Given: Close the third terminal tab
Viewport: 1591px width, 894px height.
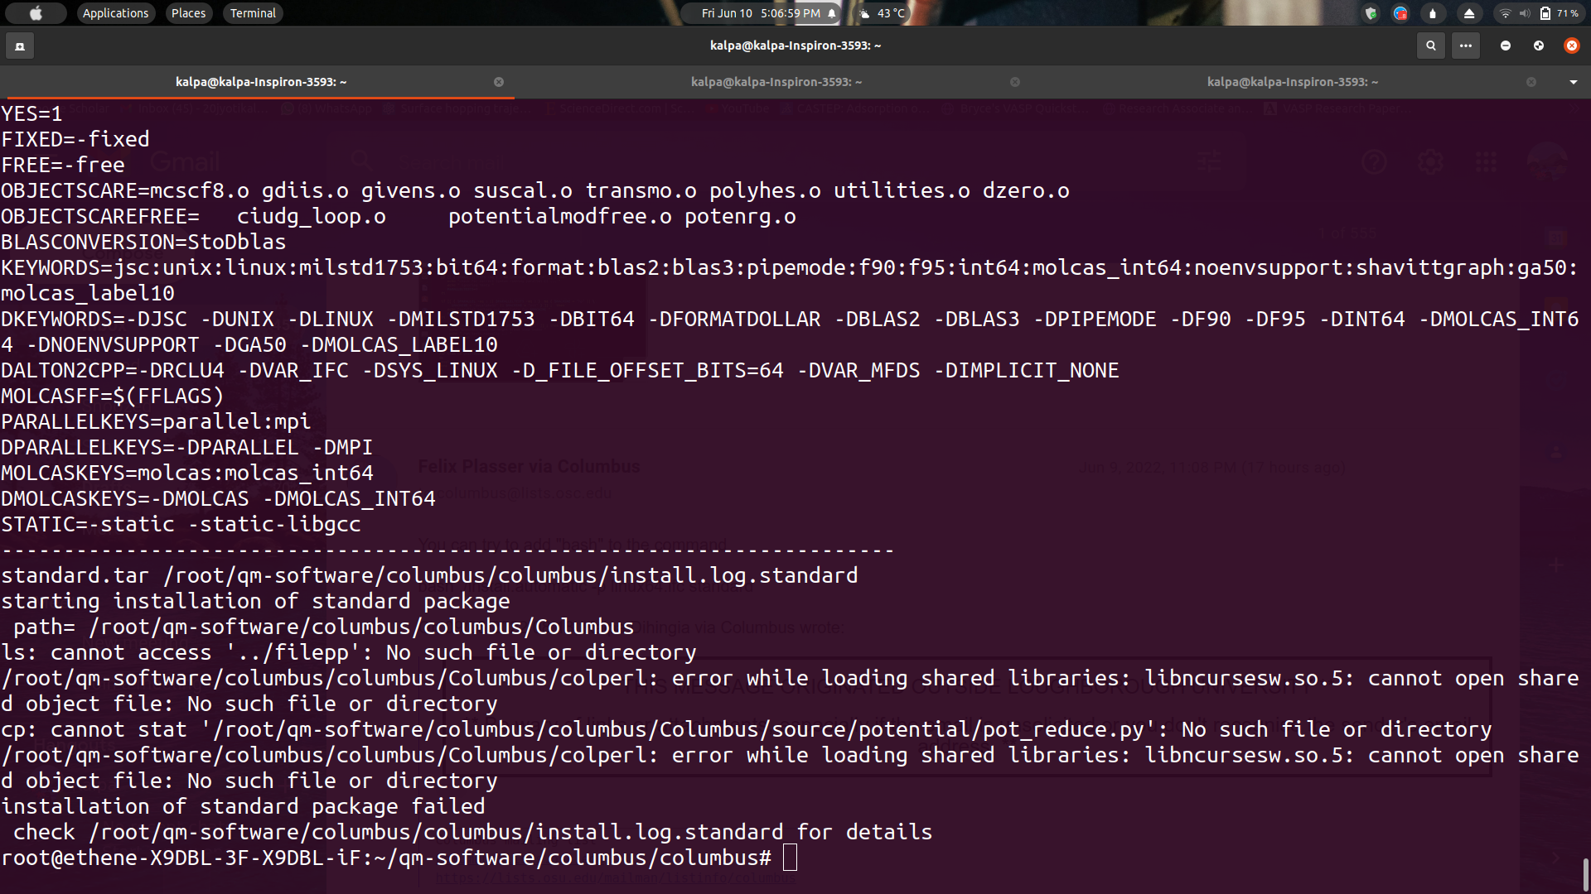Looking at the screenshot, I should 1531,82.
